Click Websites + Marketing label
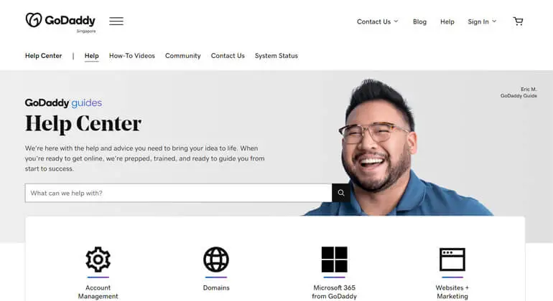 tap(452, 292)
